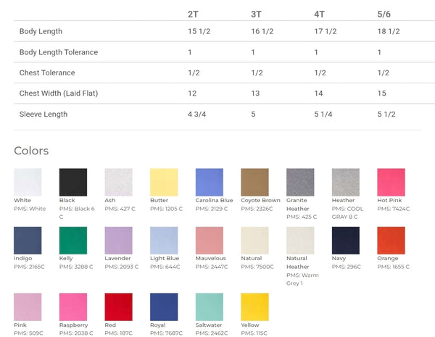Screen dimensions: 435x337
Task: Select the Raspberry color swatch
Action: pos(73,307)
